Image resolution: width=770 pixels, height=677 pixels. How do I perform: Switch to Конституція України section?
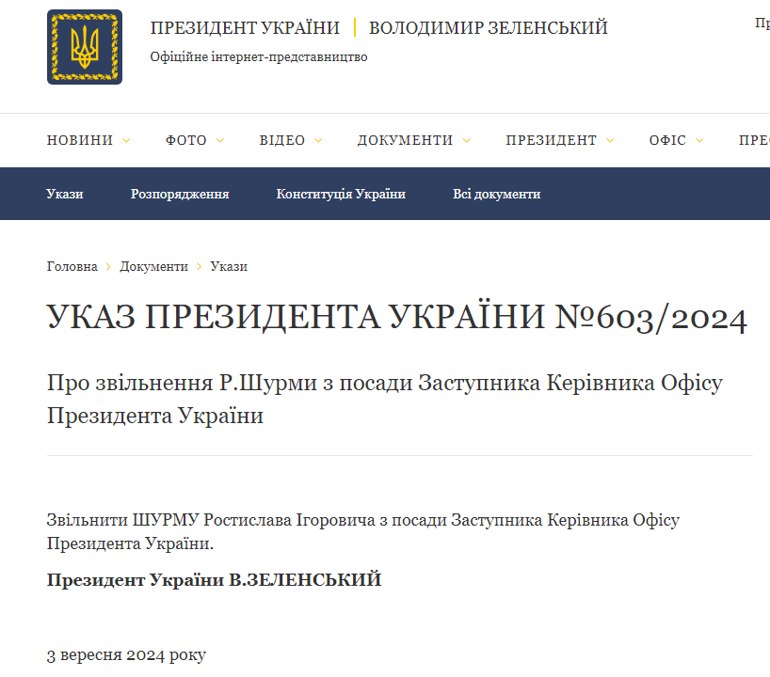coord(341,194)
